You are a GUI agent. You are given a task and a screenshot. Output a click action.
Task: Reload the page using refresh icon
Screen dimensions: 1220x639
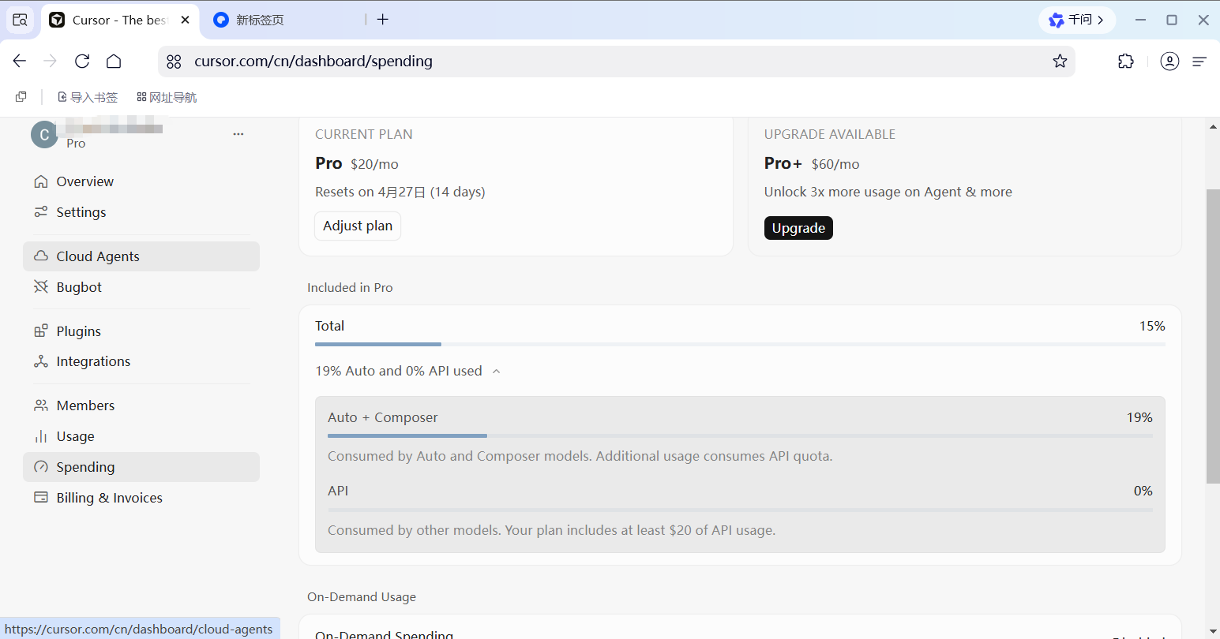coord(82,62)
